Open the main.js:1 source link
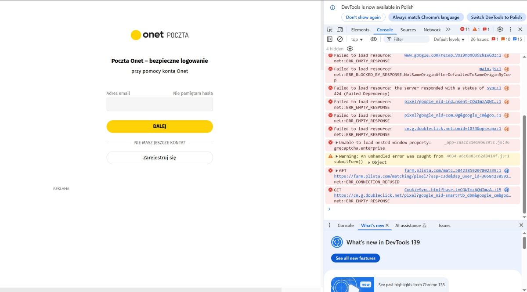The width and height of the screenshot is (527, 292). (490, 69)
